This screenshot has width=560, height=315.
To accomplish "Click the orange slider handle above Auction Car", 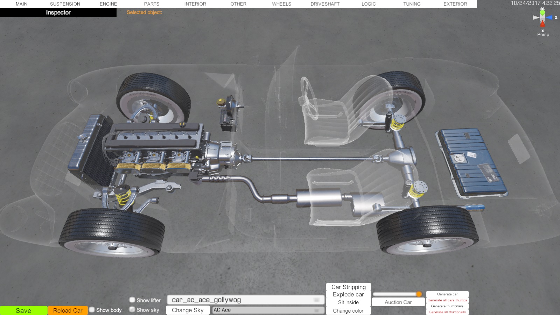I will point(419,294).
